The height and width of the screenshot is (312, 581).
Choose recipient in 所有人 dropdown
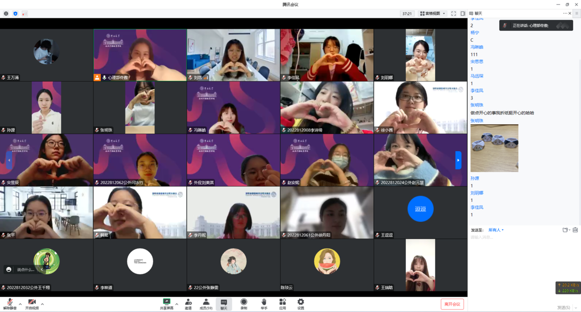496,230
